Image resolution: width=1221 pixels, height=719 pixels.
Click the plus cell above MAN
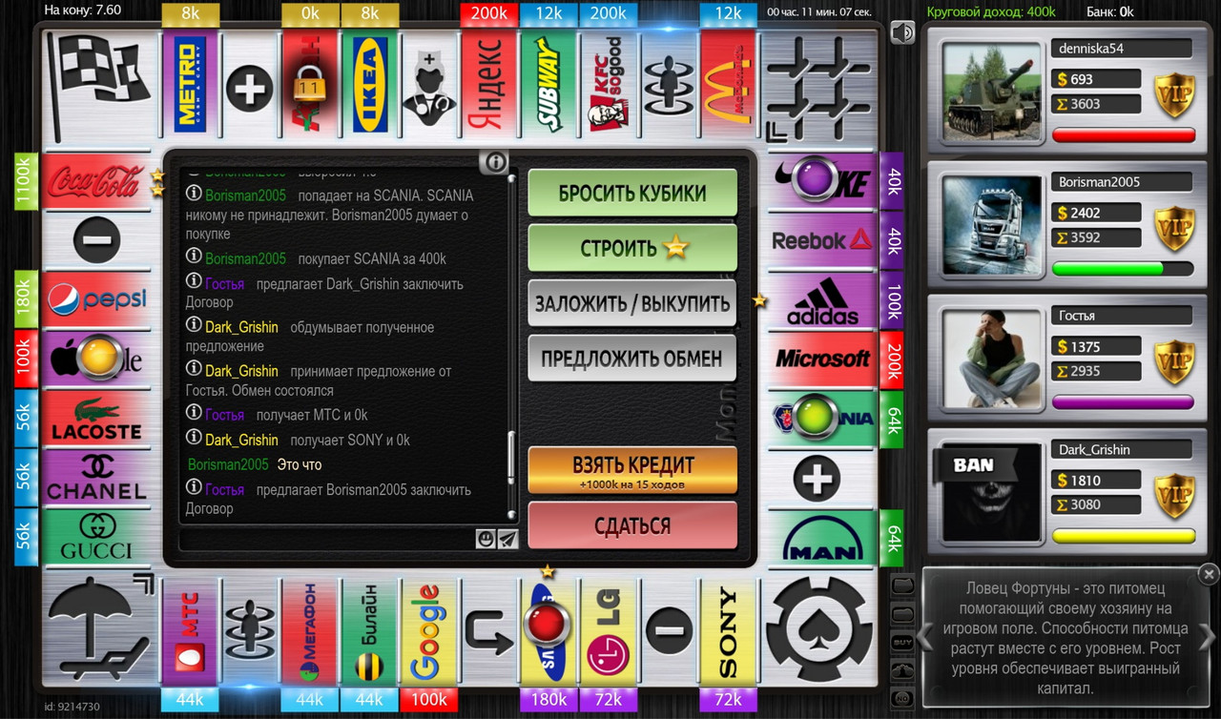[x=821, y=479]
